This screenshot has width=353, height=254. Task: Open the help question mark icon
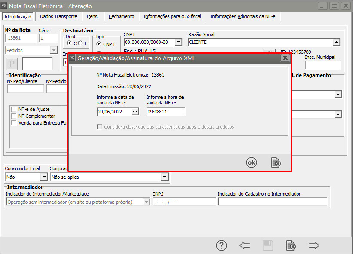click(221, 245)
